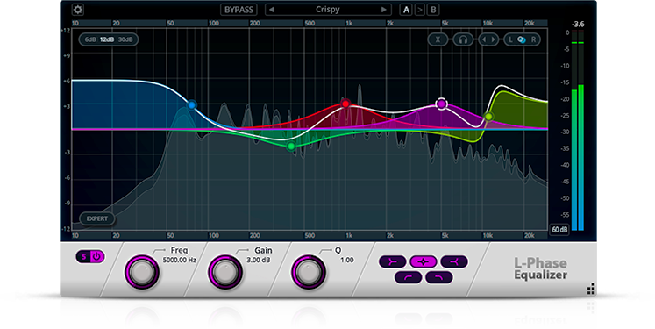Select the low-shelf filter shape

click(x=393, y=262)
